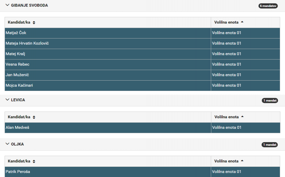Image resolution: width=285 pixels, height=177 pixels.
Task: Select candidate Alan Medveš
Action: (17, 127)
